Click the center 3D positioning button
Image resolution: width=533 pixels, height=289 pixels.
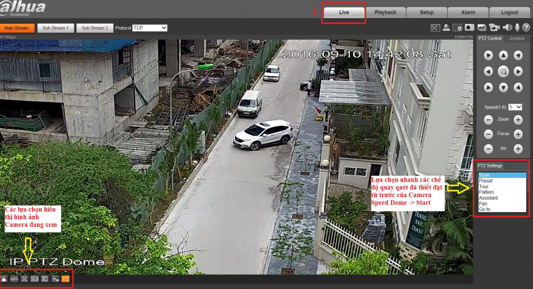click(503, 71)
